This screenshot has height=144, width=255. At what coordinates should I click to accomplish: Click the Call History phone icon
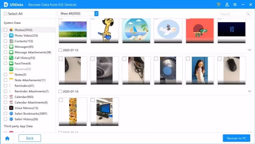click(x=11, y=58)
